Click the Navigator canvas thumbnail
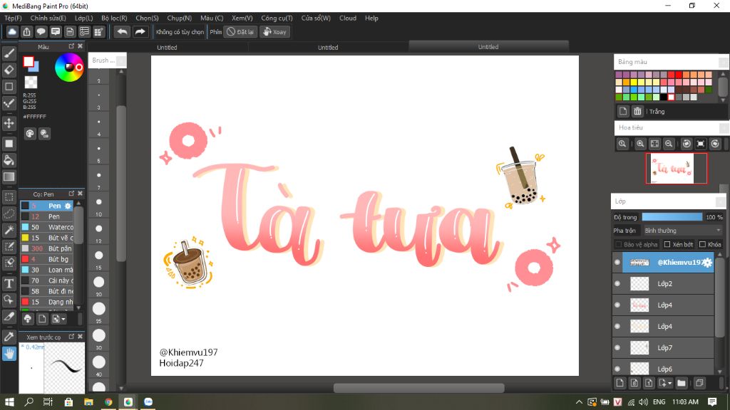 pyautogui.click(x=676, y=168)
